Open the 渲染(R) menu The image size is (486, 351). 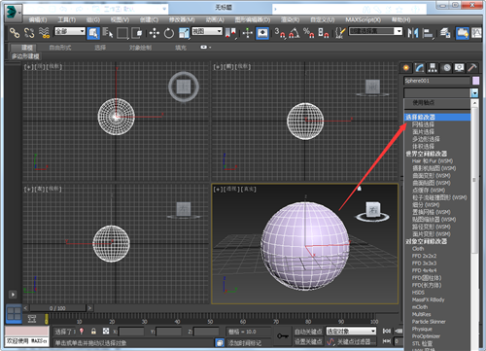click(x=290, y=20)
